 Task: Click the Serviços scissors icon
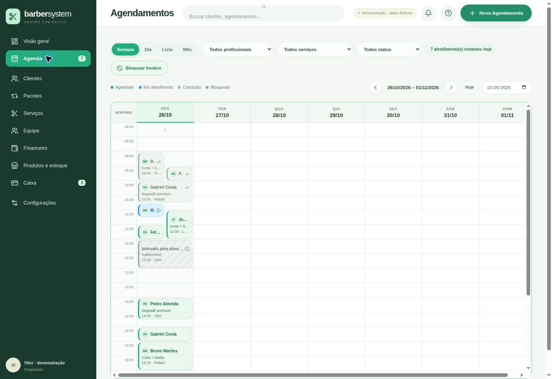pyautogui.click(x=15, y=113)
